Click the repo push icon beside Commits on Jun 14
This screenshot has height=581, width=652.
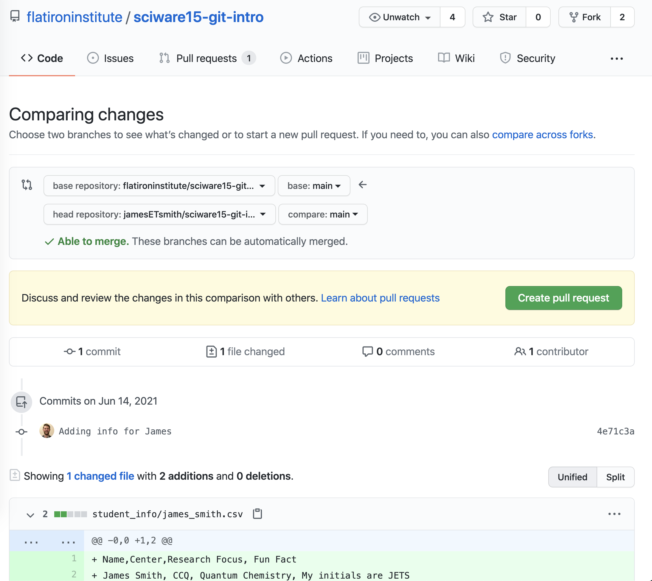click(21, 402)
